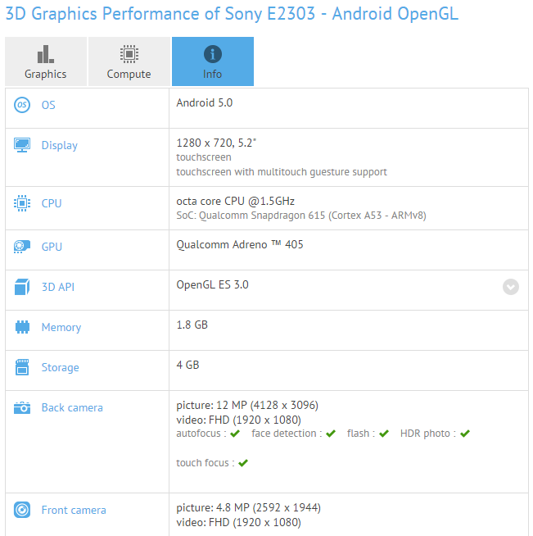Select 'octa core CPU @1.5GHz' text
This screenshot has width=533, height=536.
click(x=235, y=202)
